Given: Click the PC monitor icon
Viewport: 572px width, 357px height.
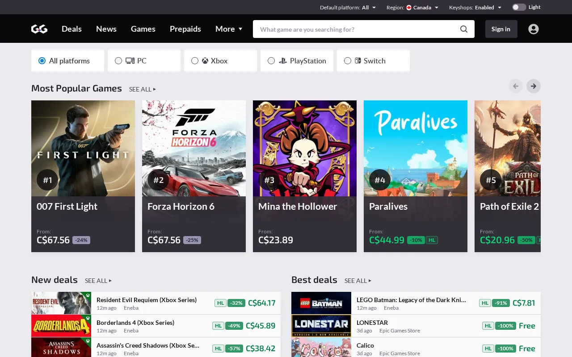Looking at the screenshot, I should tap(130, 61).
